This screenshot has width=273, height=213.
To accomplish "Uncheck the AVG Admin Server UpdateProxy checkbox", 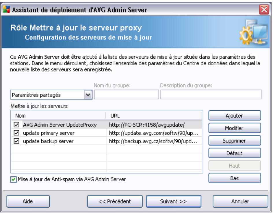I will (x=16, y=125).
